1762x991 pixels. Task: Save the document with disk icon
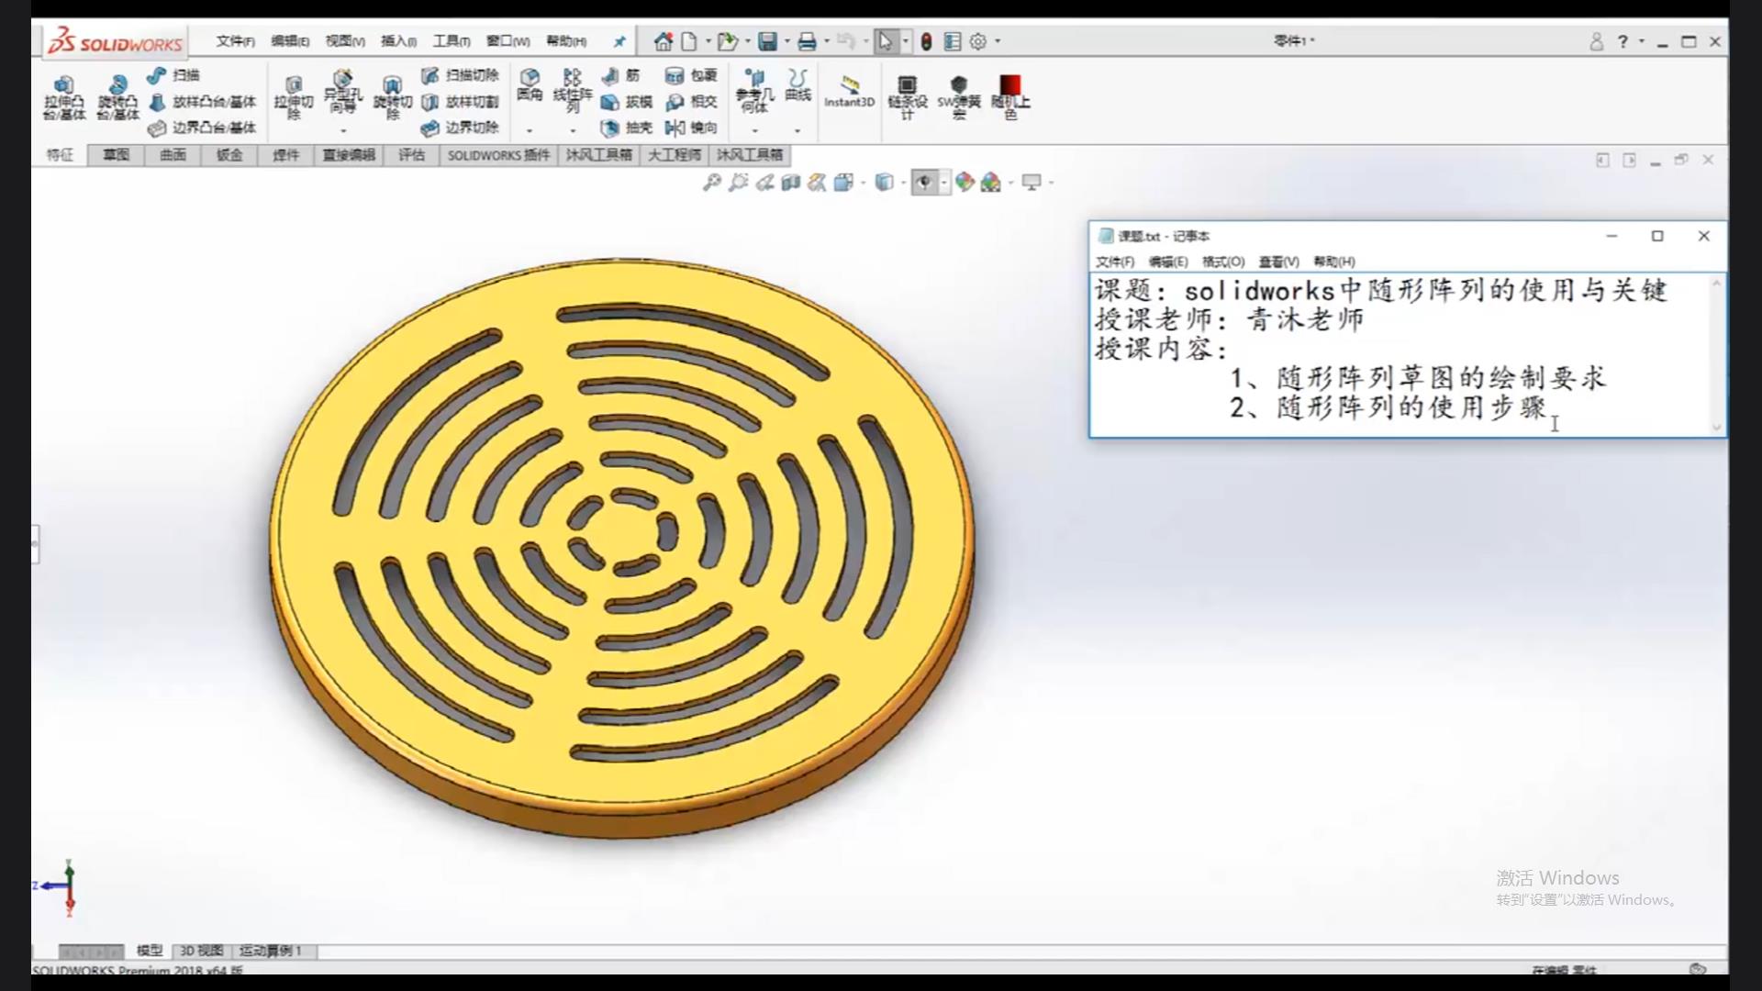coord(767,41)
